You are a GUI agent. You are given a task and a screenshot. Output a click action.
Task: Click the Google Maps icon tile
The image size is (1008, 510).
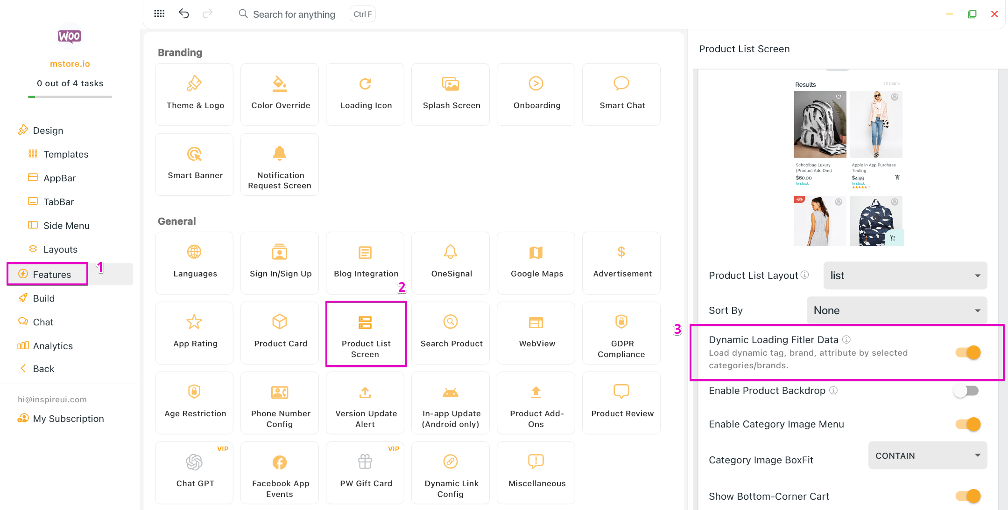coord(536,253)
